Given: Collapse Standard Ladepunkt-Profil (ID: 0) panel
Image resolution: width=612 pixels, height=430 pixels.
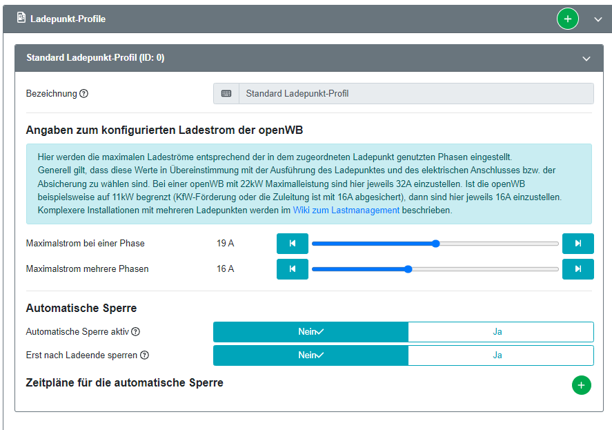Looking at the screenshot, I should 586,59.
